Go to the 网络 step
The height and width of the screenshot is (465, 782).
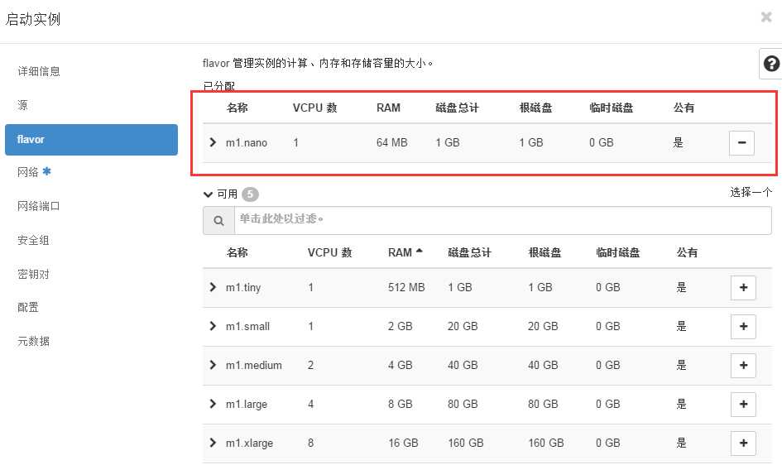(x=28, y=172)
